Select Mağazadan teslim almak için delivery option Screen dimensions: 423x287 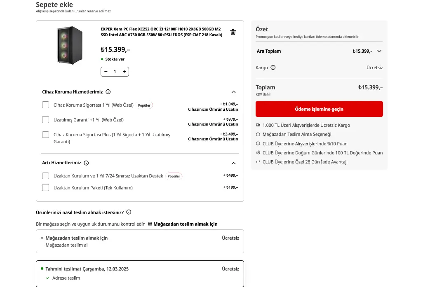(140, 241)
